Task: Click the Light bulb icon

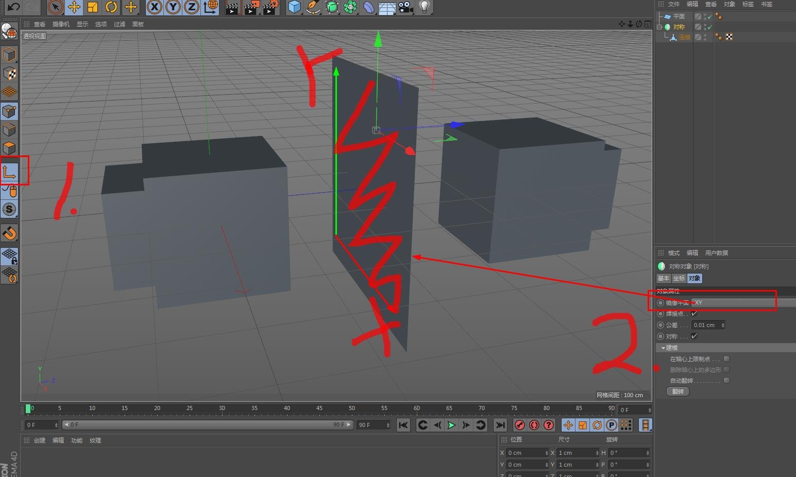Action: pos(424,7)
